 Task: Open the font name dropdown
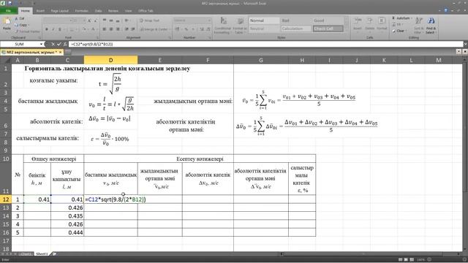71,20
